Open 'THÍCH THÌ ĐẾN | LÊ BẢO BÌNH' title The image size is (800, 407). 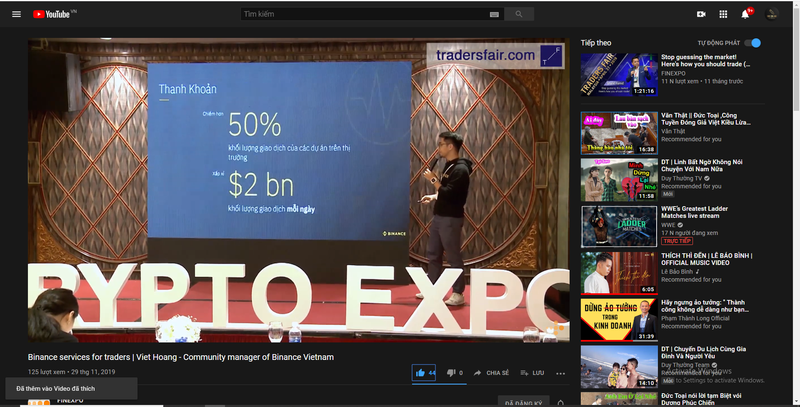coord(707,259)
